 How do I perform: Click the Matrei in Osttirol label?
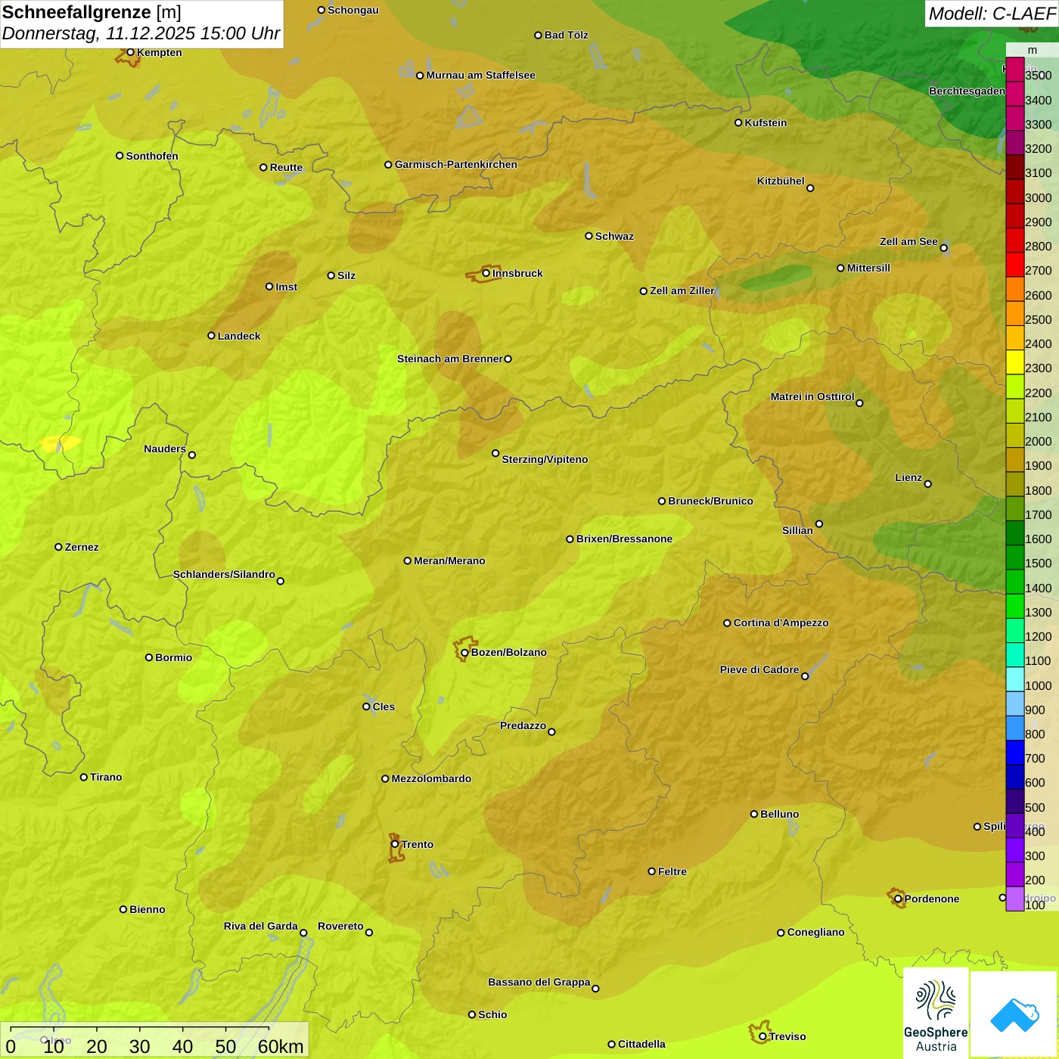point(812,396)
